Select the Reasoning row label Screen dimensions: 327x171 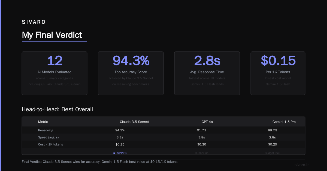(x=46, y=130)
